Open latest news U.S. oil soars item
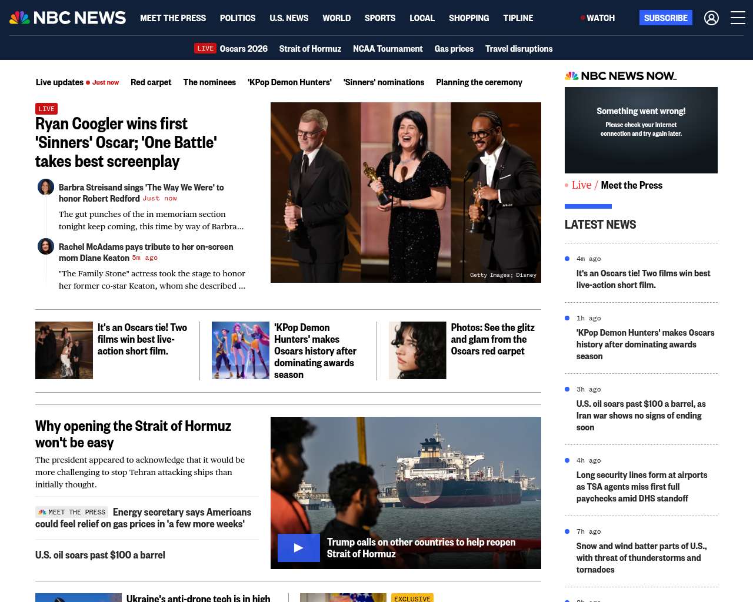The height and width of the screenshot is (602, 753). [x=641, y=416]
